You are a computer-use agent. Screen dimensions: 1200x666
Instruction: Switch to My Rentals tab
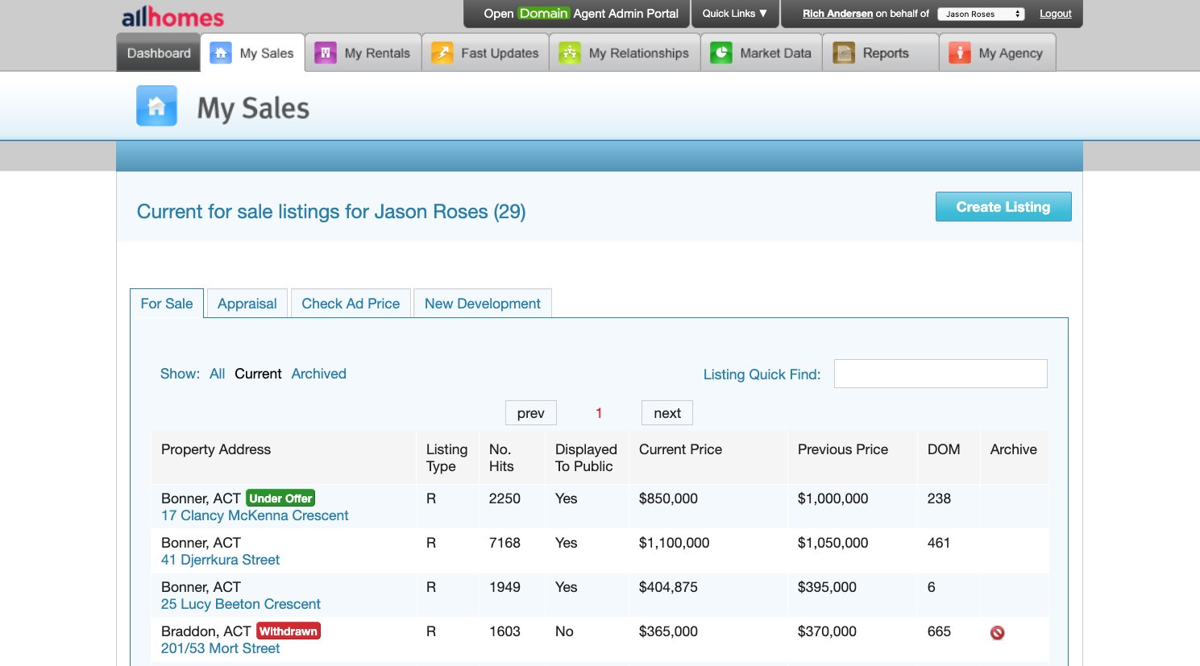click(363, 53)
